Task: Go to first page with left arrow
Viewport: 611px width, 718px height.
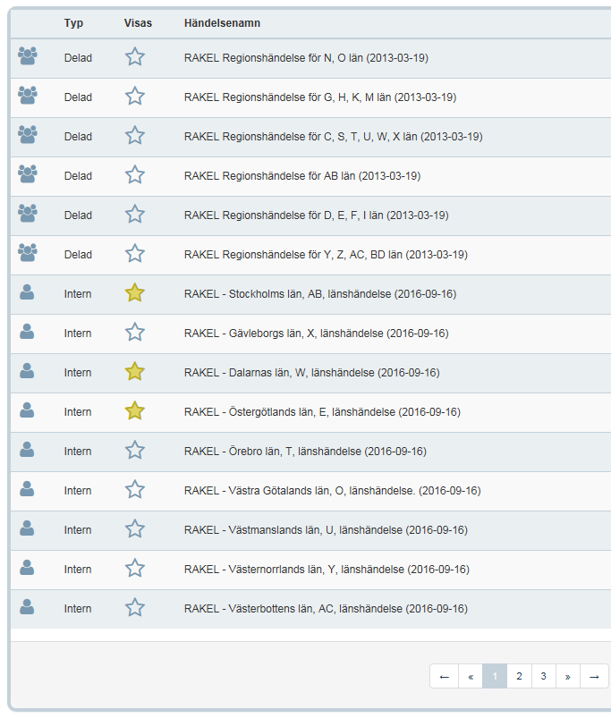Action: pyautogui.click(x=445, y=676)
